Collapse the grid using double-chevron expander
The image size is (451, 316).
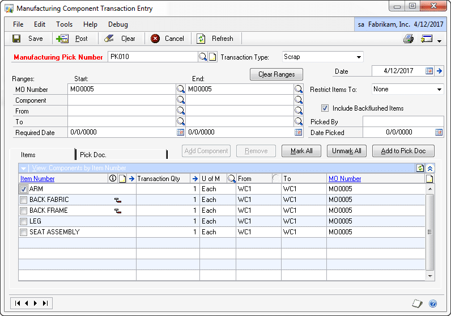[429, 168]
